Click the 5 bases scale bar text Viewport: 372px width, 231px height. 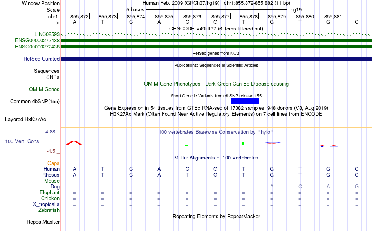tap(135, 10)
